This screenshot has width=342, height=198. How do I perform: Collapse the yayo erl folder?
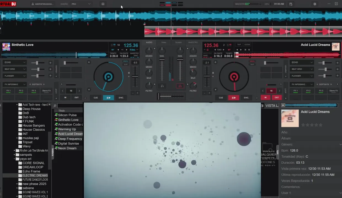pyautogui.click(x=14, y=159)
